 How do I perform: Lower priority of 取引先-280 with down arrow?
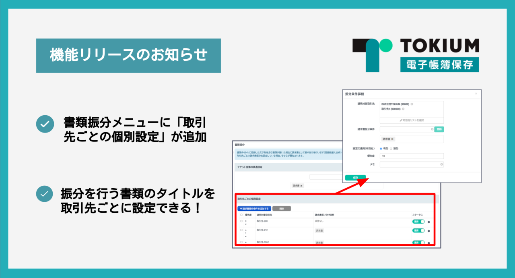(x=246, y=224)
